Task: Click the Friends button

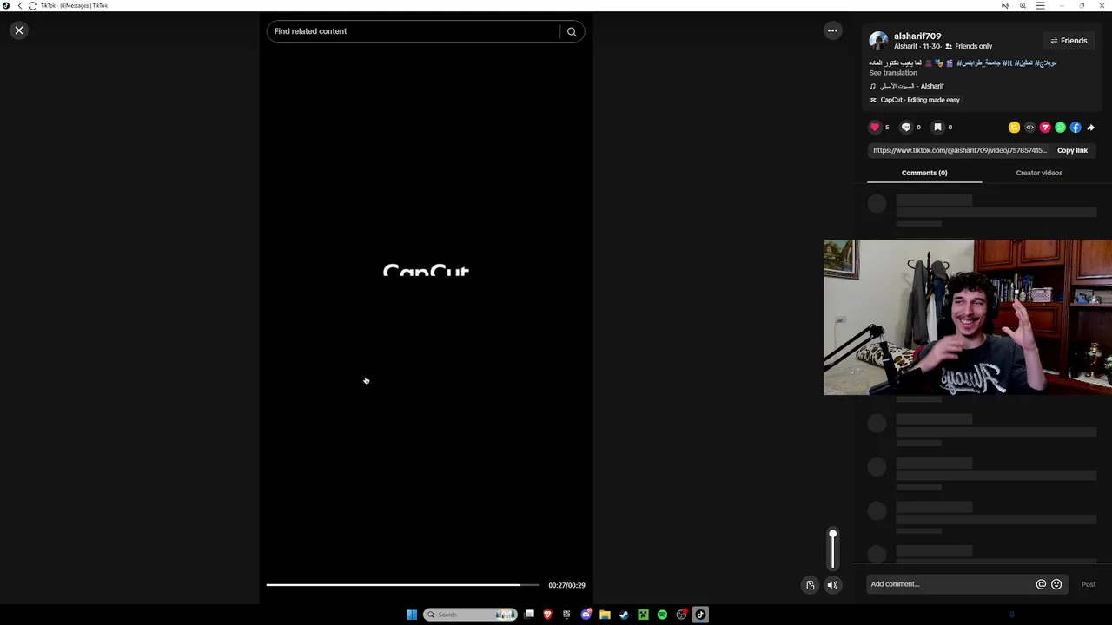Action: pos(1069,41)
